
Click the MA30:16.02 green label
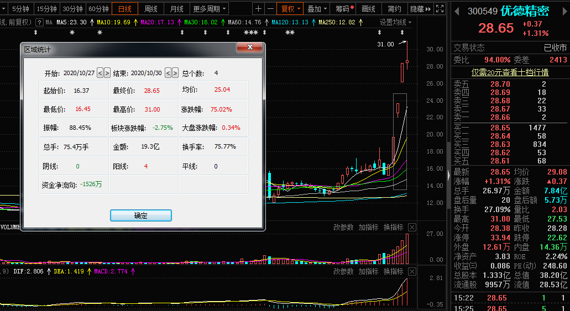[x=201, y=23]
